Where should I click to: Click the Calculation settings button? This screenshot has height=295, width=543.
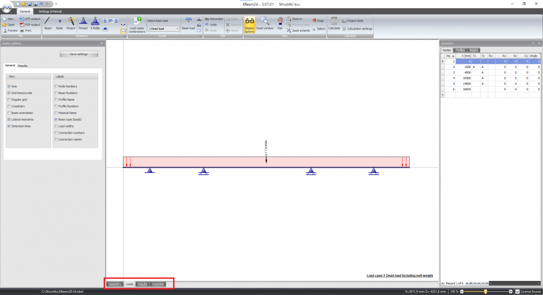pyautogui.click(x=357, y=29)
